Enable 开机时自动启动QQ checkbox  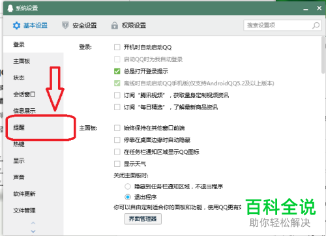click(x=117, y=47)
